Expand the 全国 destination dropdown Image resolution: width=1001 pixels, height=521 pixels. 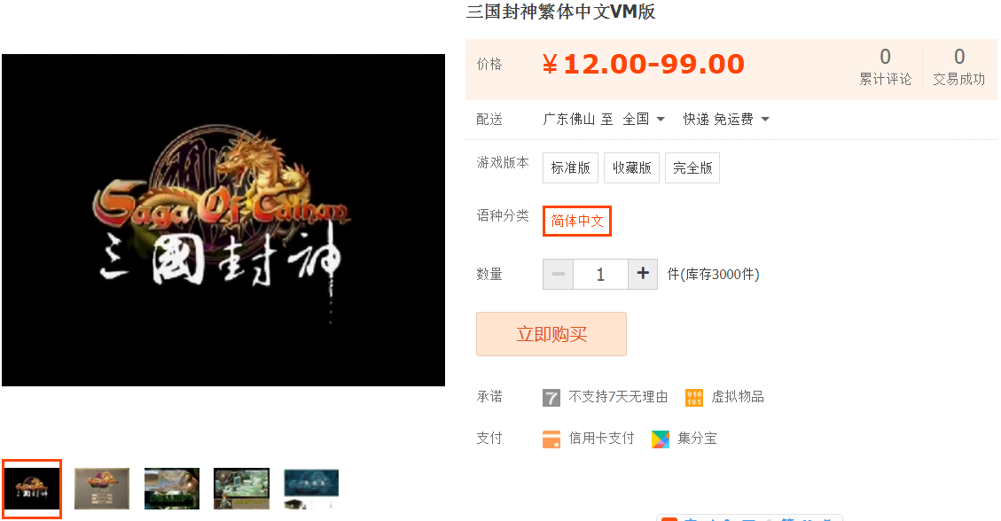pos(645,120)
